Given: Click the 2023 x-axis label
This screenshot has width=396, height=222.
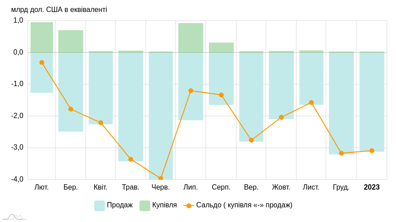Looking at the screenshot, I should click(372, 187).
